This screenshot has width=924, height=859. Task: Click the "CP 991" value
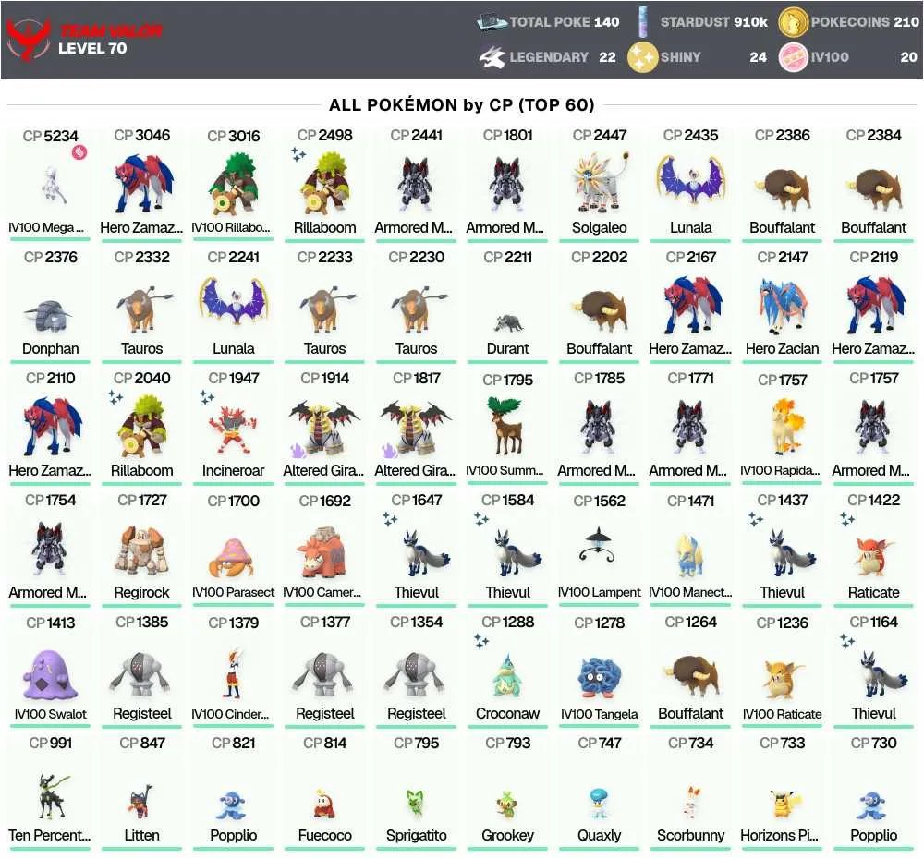point(50,743)
